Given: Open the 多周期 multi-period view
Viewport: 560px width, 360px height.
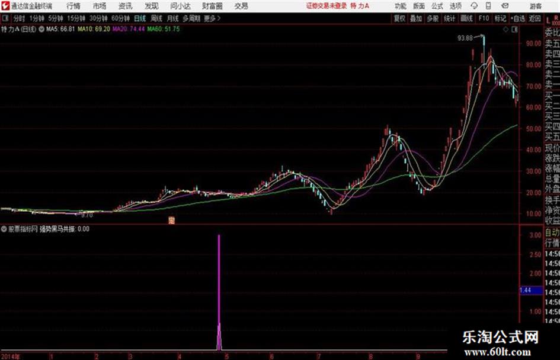Looking at the screenshot, I should pyautogui.click(x=191, y=18).
